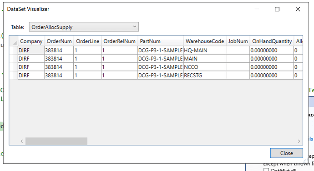Click the horizontal scrollbar left arrow
This screenshot has height=171, width=314.
(x=22, y=141)
